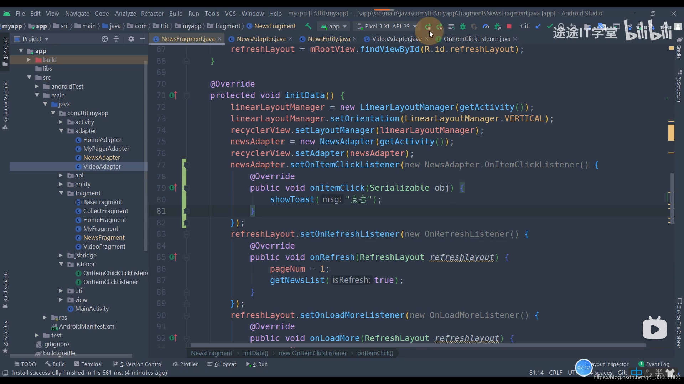Click the Make Project hammer icon

[x=308, y=26]
